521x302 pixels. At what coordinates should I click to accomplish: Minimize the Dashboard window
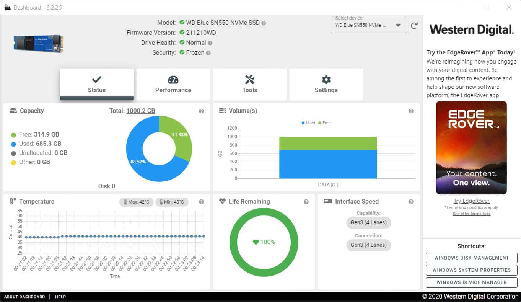pyautogui.click(x=464, y=7)
